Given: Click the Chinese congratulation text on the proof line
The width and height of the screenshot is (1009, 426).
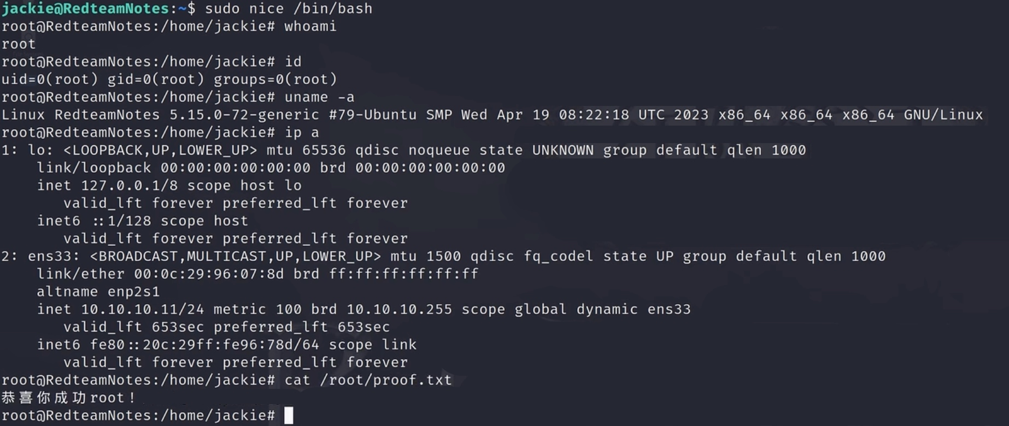Looking at the screenshot, I should click(x=68, y=398).
